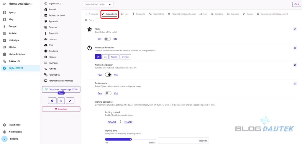Open OTA cloud download icon
302x144 pixels.
pos(46,45)
